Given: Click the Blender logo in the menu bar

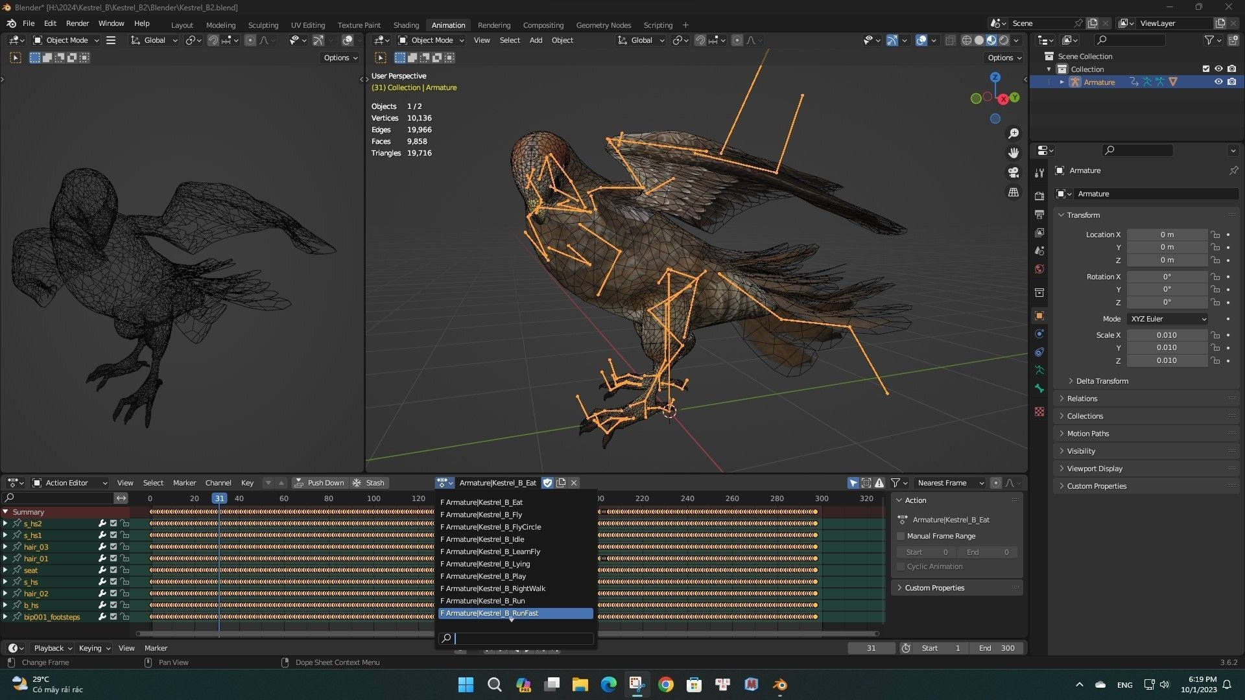Looking at the screenshot, I should click(x=11, y=23).
